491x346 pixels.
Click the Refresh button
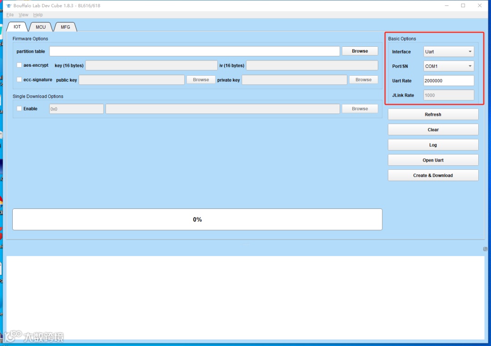point(433,114)
